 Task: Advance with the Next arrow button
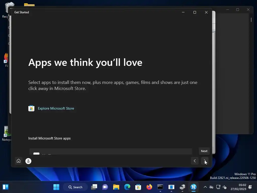coord(205,161)
